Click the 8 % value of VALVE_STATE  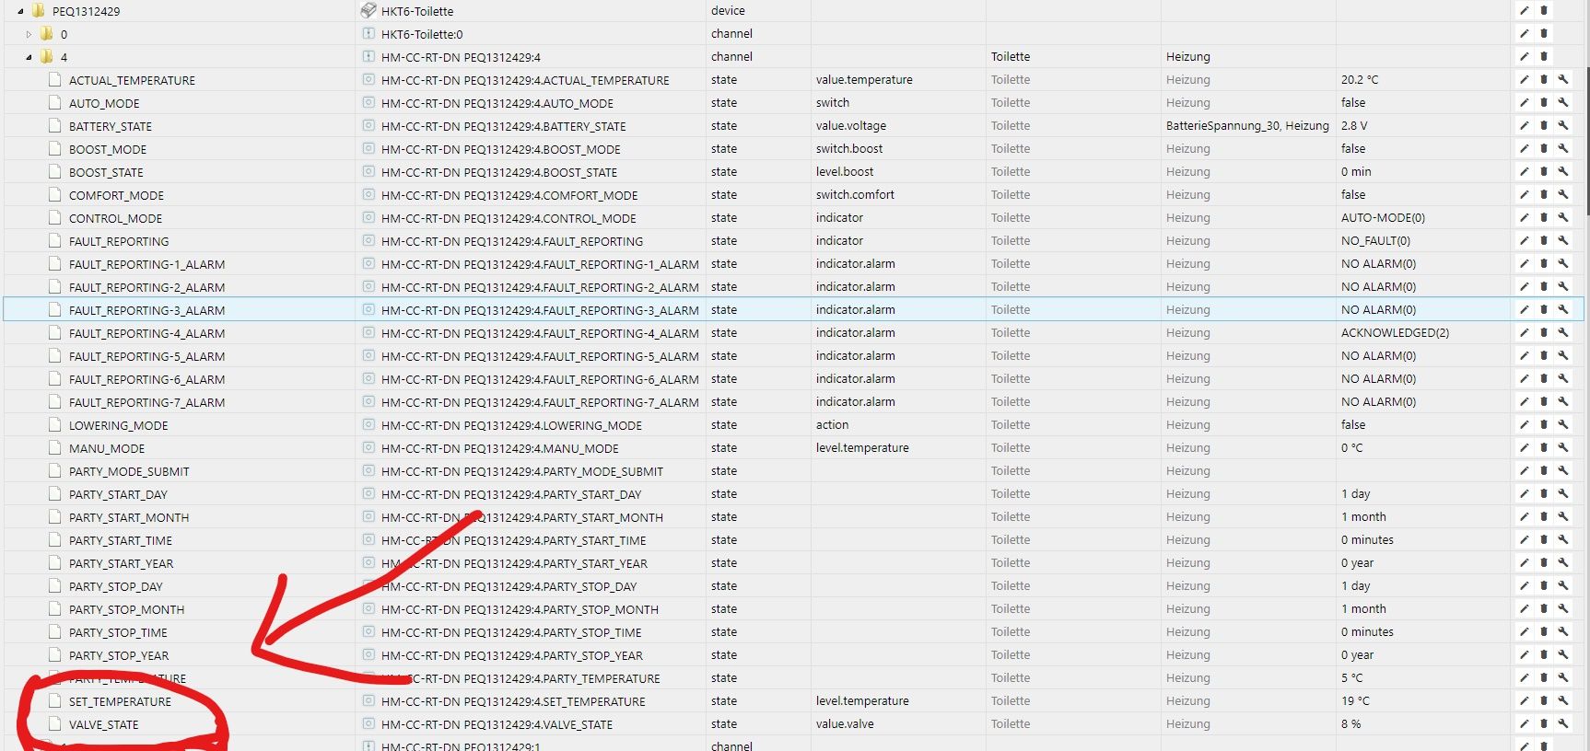pyautogui.click(x=1350, y=724)
